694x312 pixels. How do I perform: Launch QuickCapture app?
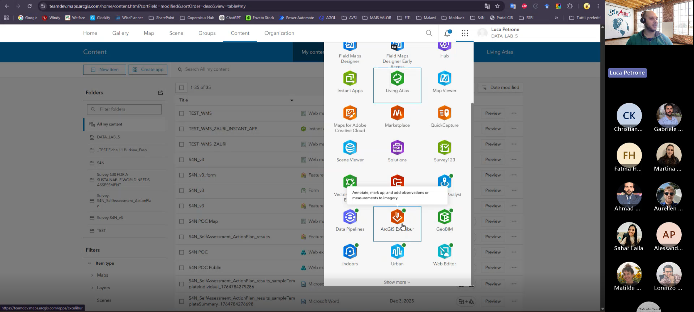(x=445, y=117)
